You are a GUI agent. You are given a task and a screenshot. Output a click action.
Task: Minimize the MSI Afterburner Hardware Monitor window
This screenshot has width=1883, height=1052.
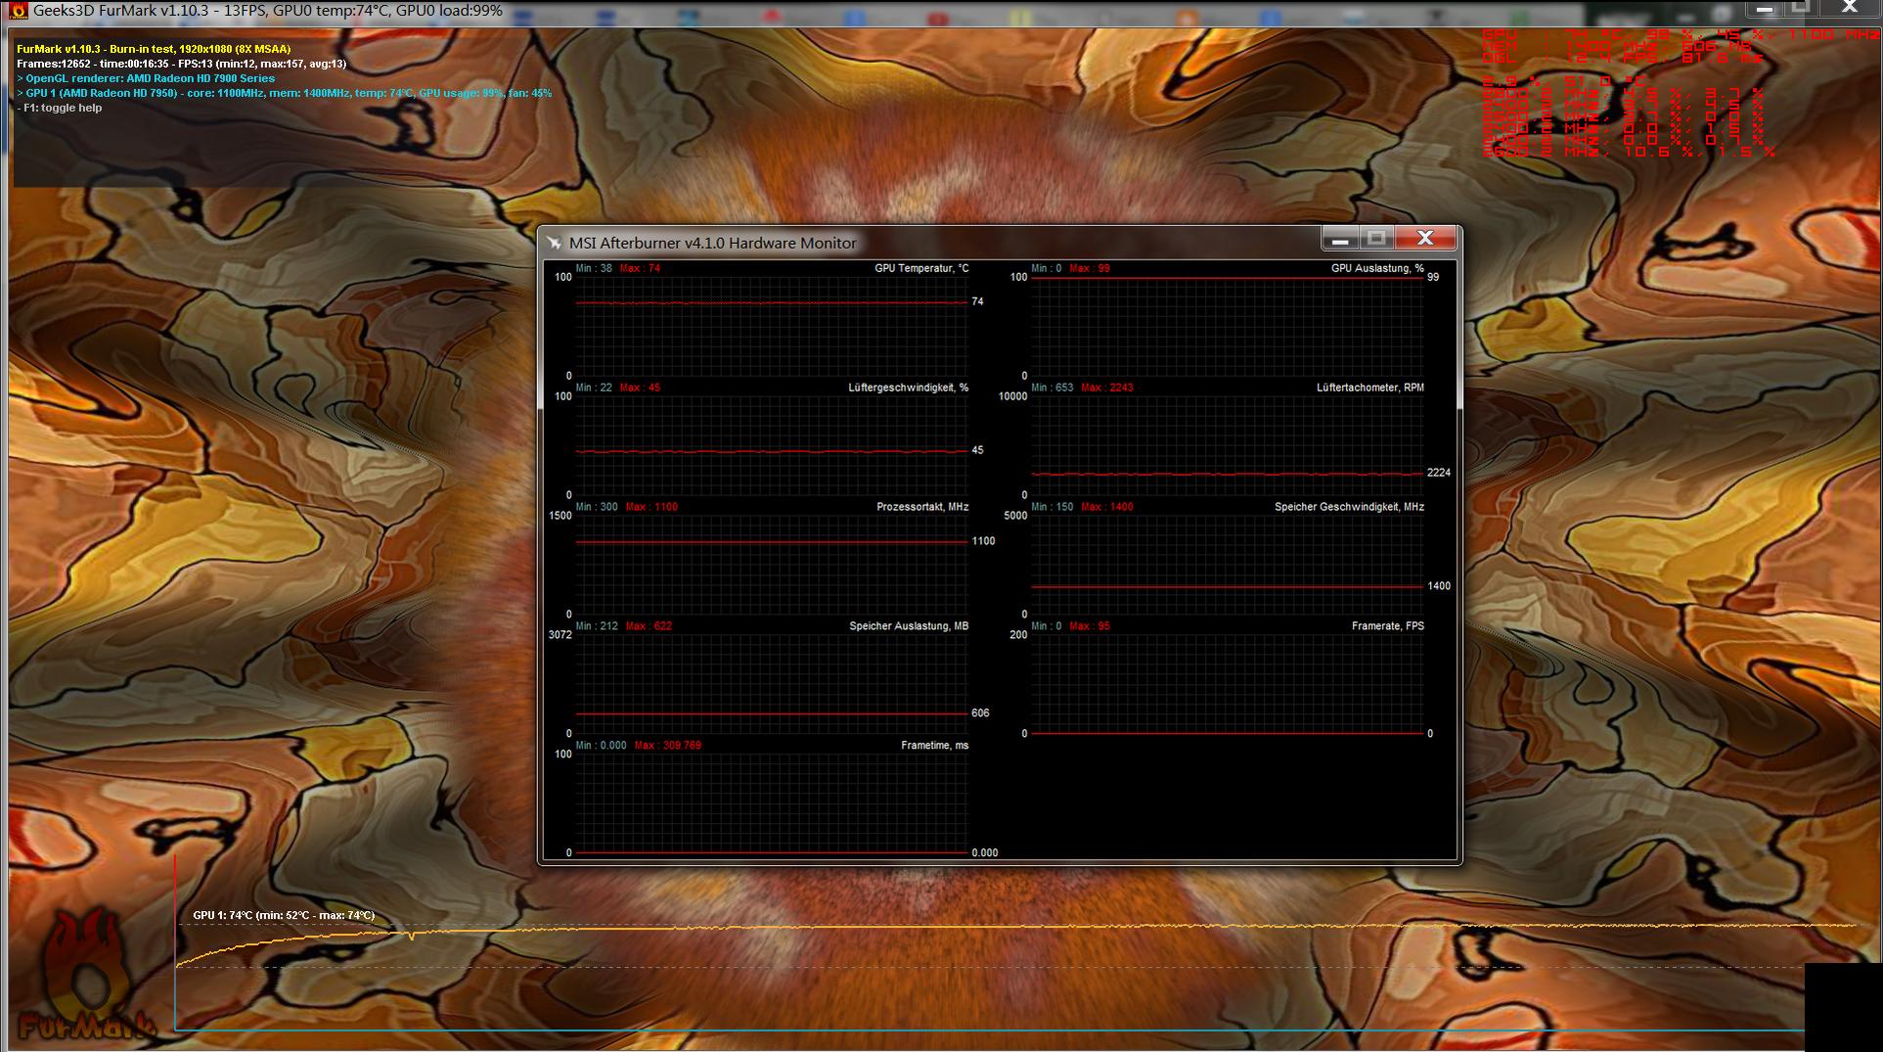1340,238
